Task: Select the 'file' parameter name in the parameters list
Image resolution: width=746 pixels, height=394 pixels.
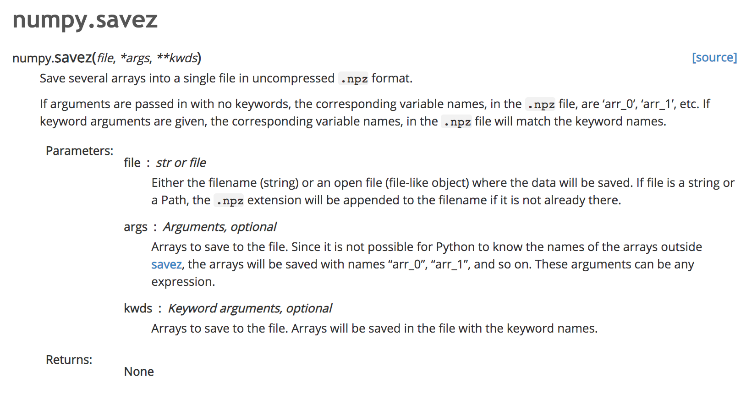Action: click(x=132, y=163)
